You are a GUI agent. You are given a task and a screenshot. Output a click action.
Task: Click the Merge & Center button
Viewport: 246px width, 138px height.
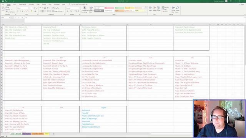(x=57, y=11)
